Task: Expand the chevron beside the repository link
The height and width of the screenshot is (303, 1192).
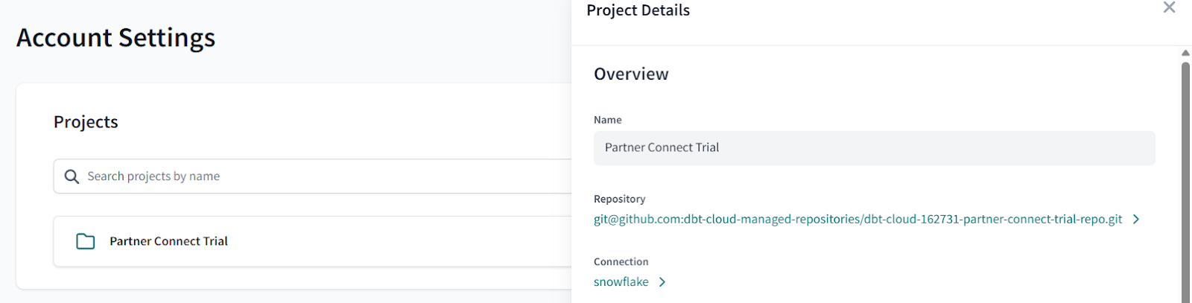Action: 1136,219
